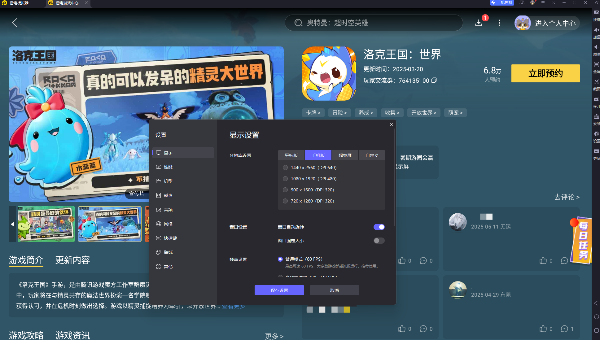Copy the player group number 764135100

(x=434, y=80)
